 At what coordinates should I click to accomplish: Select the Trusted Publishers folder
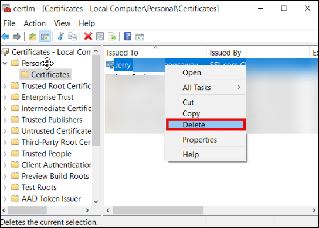tap(47, 120)
